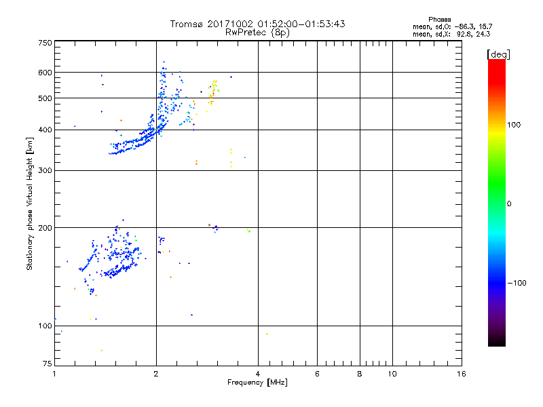543x407 pixels.
Task: Click the colorbar tick label "0"
Action: [509, 204]
